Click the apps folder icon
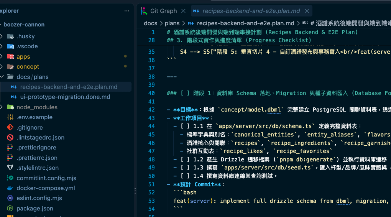The width and height of the screenshot is (391, 217). point(10,57)
